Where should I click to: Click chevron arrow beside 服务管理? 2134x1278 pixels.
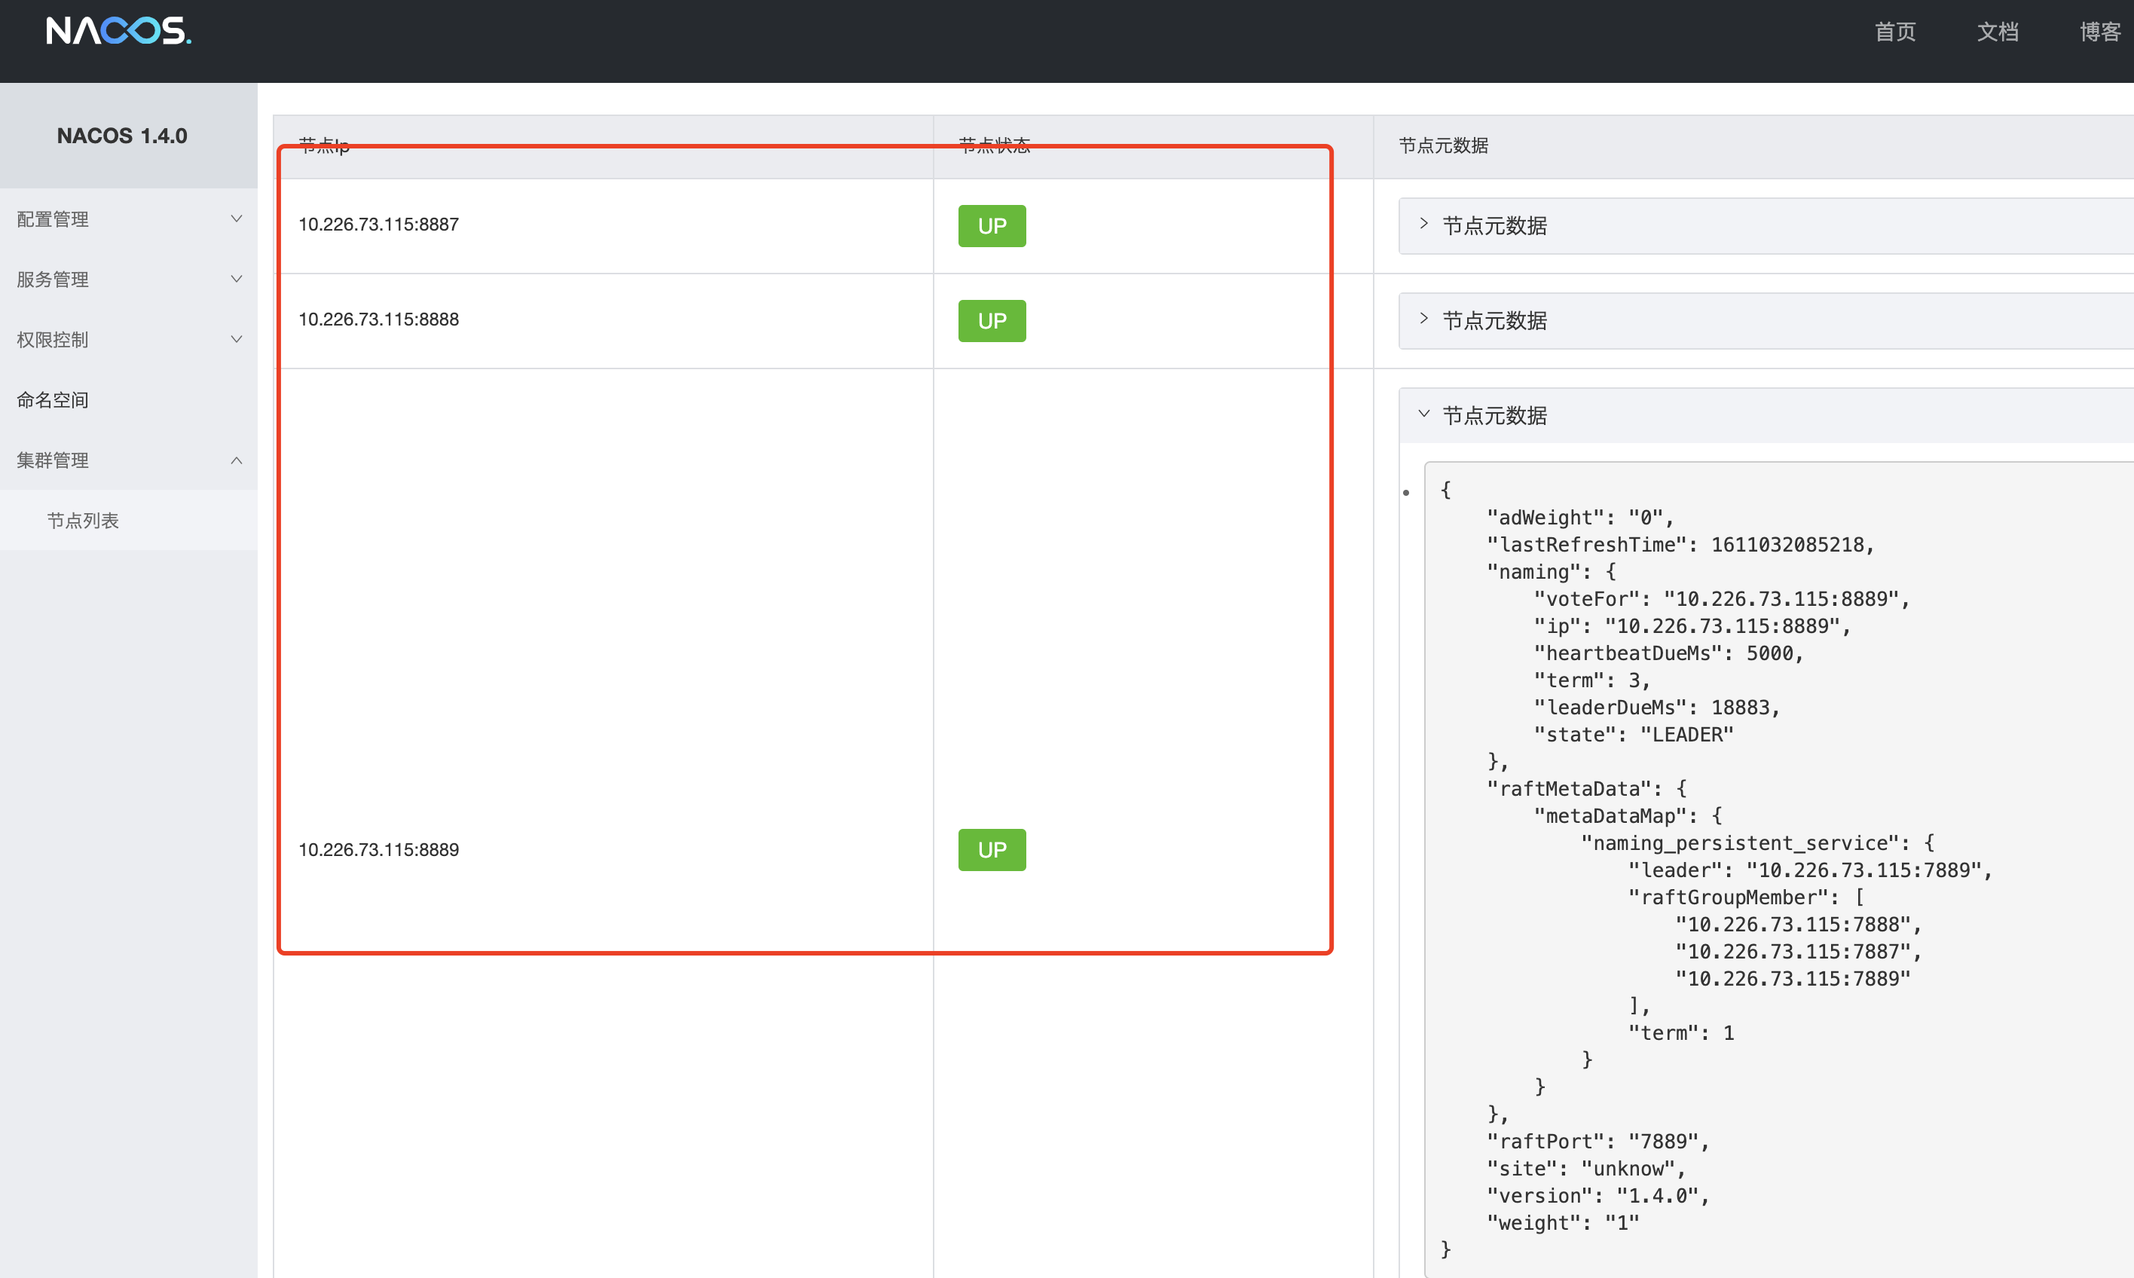tap(236, 279)
